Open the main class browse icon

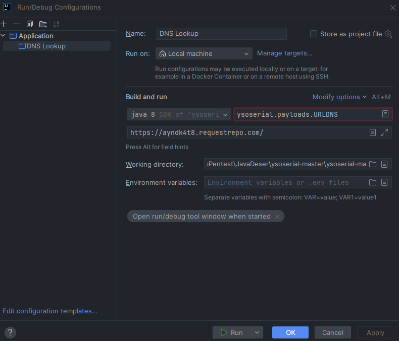tap(385, 114)
